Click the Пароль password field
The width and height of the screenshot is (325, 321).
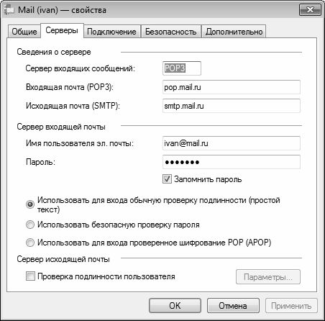point(232,162)
